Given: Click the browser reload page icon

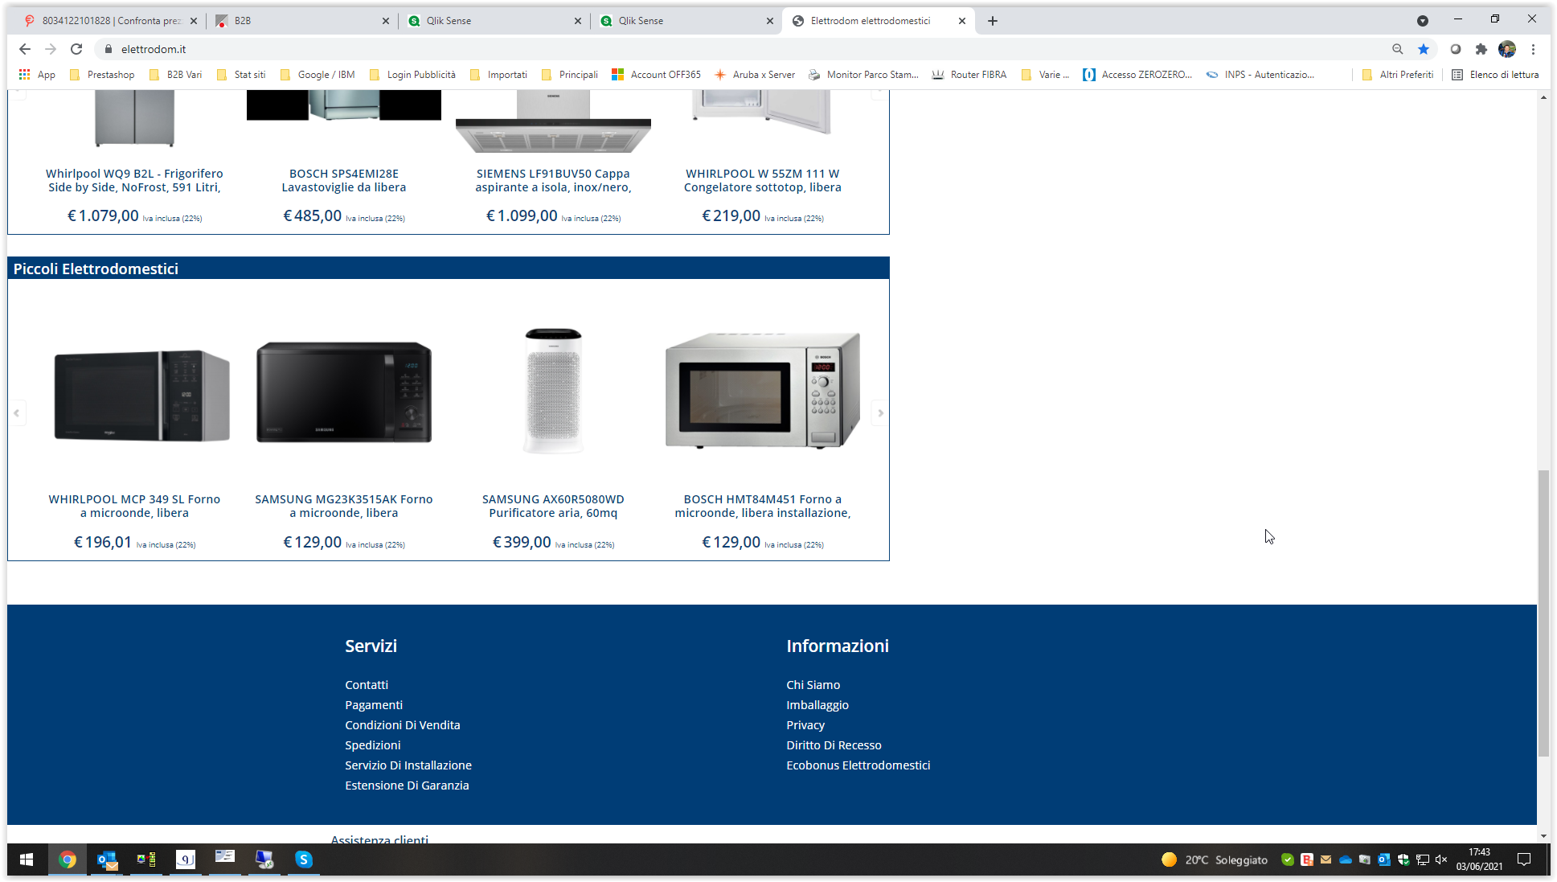Looking at the screenshot, I should click(x=76, y=49).
